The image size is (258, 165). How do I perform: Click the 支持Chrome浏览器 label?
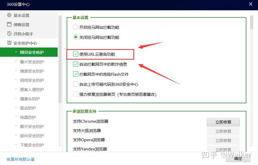(90, 121)
